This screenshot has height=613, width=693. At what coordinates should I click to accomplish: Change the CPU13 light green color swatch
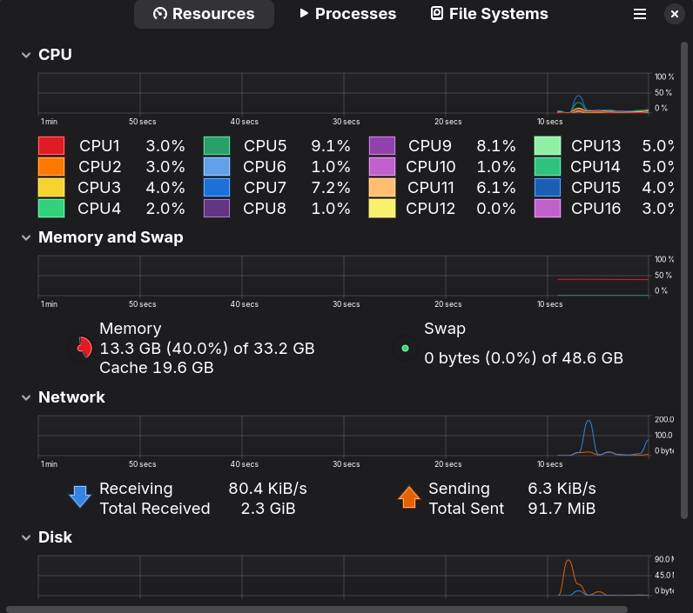pyautogui.click(x=548, y=145)
